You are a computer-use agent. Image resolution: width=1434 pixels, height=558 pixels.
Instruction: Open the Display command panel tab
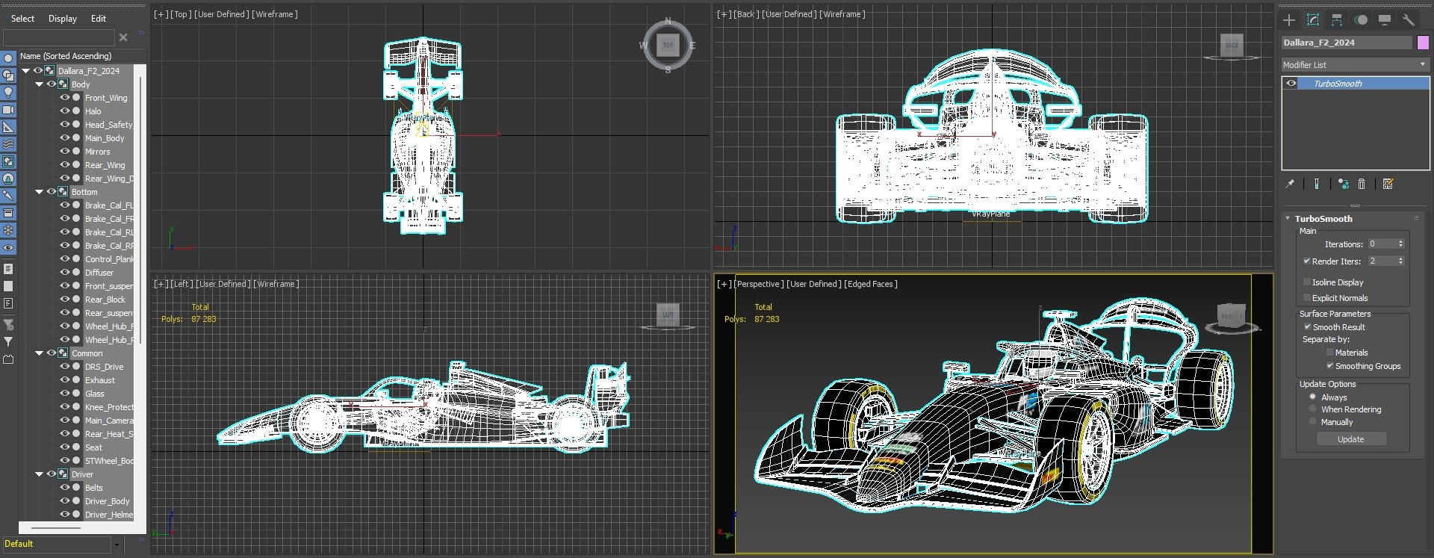tap(1385, 20)
